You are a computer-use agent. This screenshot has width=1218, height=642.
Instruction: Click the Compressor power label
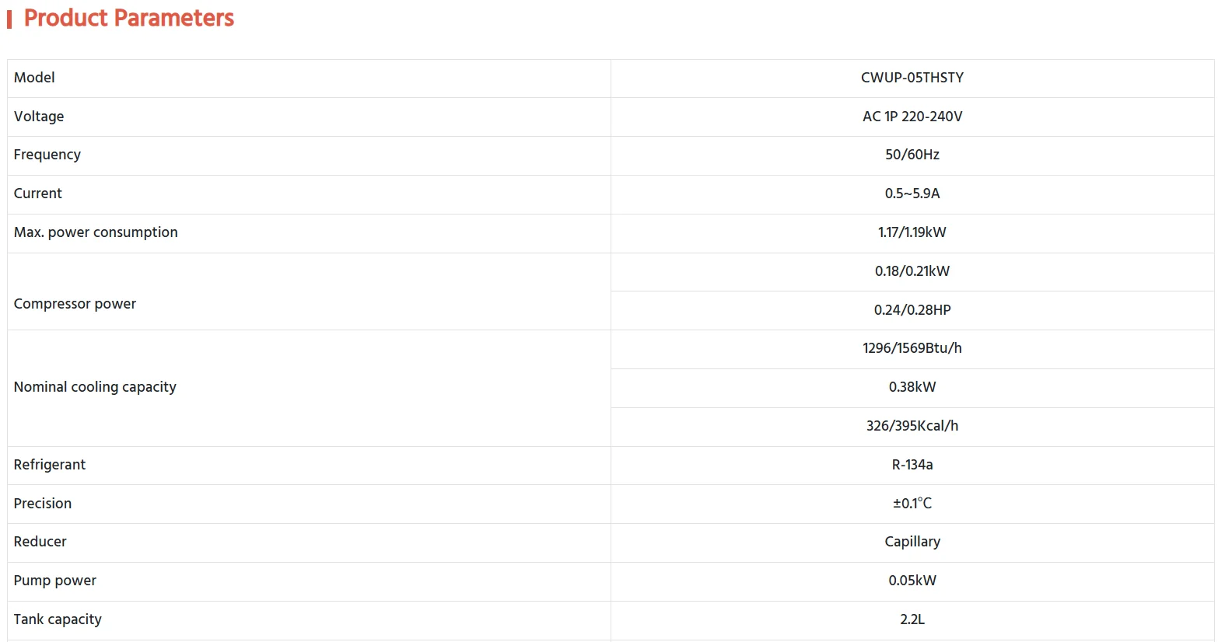click(75, 304)
